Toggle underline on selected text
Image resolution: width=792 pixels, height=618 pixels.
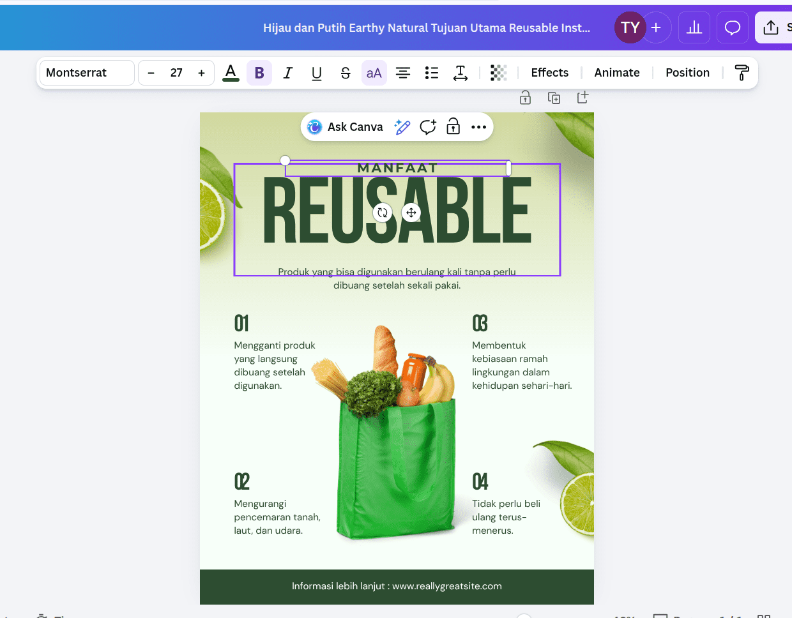[317, 73]
